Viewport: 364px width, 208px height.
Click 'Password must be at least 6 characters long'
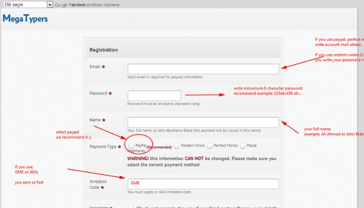(163, 104)
